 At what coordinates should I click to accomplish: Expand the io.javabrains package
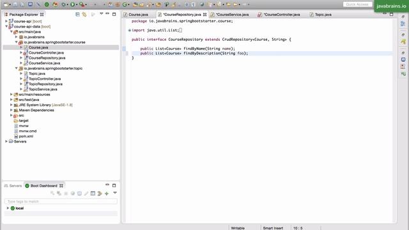[x=16, y=37]
